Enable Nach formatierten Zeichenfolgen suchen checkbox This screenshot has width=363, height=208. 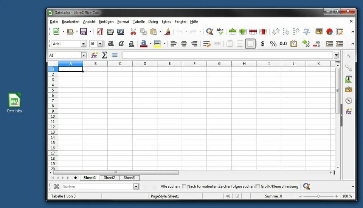click(x=184, y=186)
